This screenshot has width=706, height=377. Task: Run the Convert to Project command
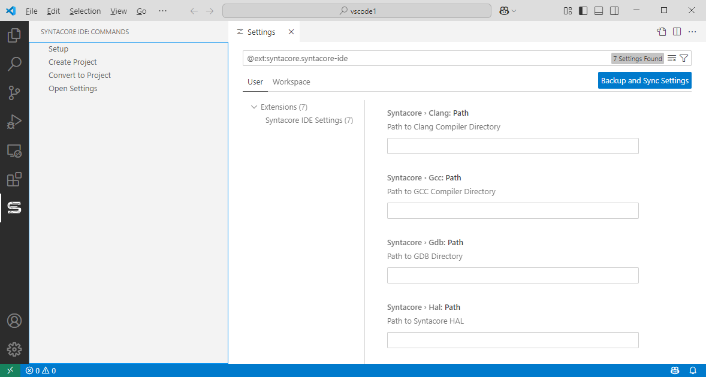point(80,75)
